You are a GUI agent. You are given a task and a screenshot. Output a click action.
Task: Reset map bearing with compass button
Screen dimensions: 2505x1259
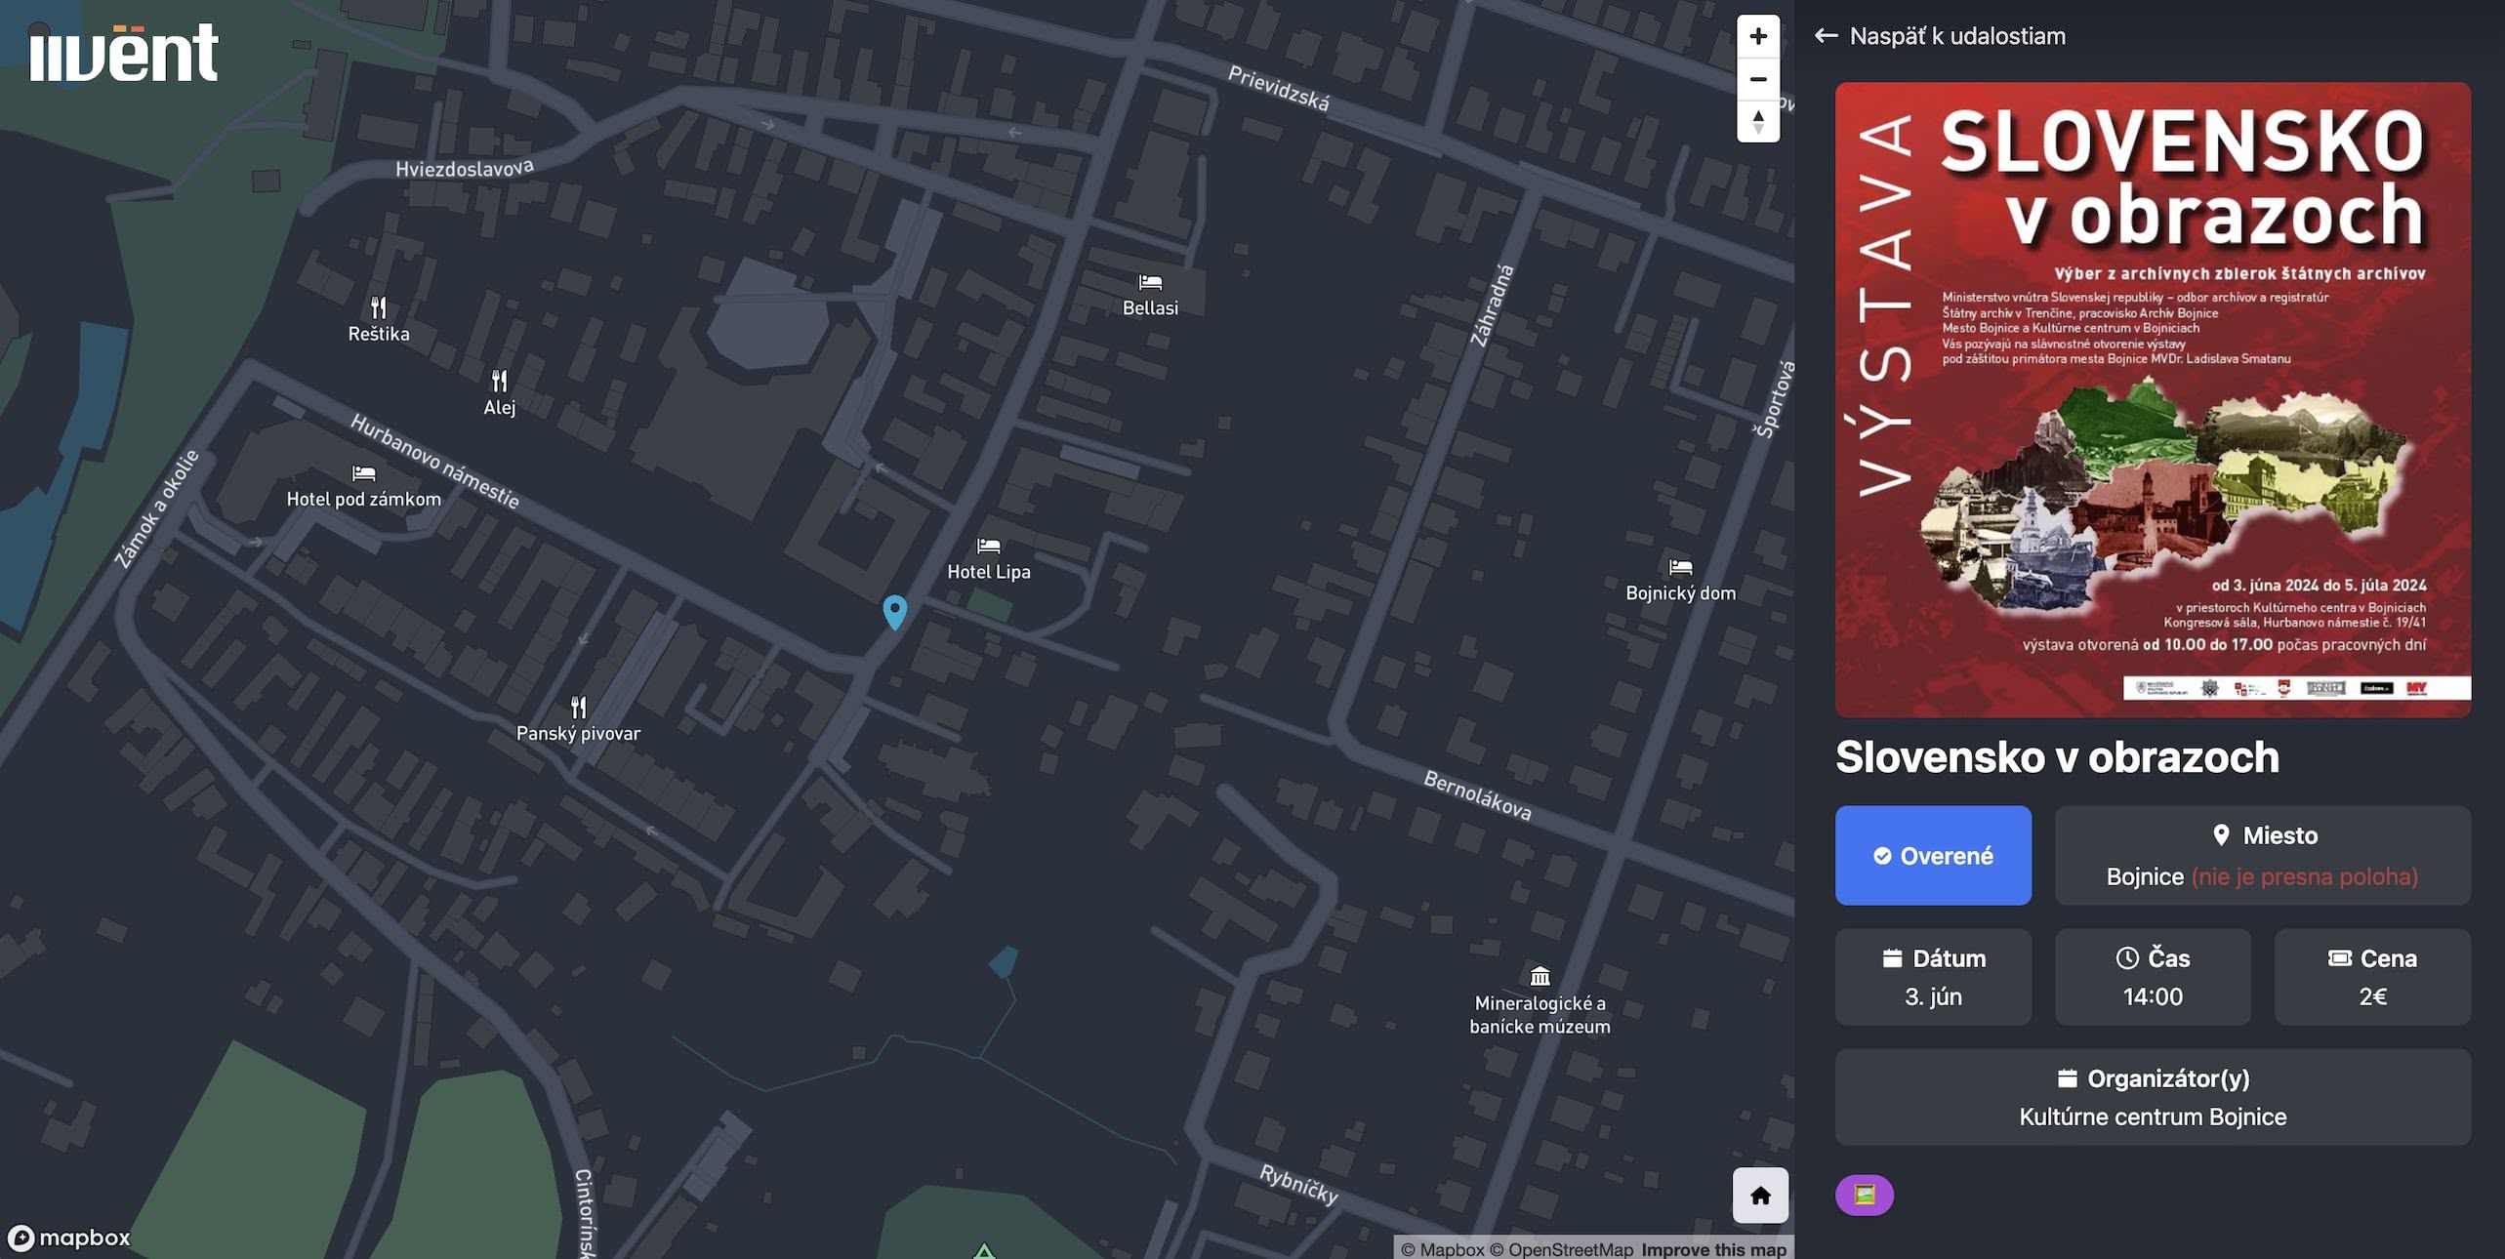coord(1757,121)
